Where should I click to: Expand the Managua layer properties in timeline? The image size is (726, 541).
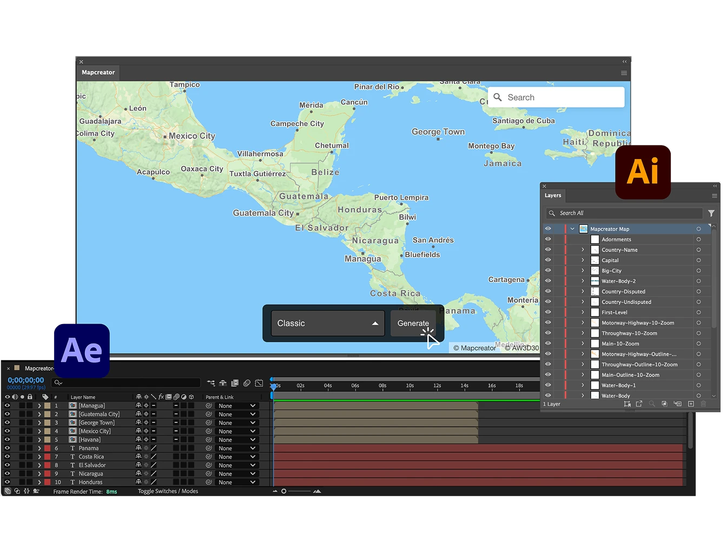coord(39,406)
